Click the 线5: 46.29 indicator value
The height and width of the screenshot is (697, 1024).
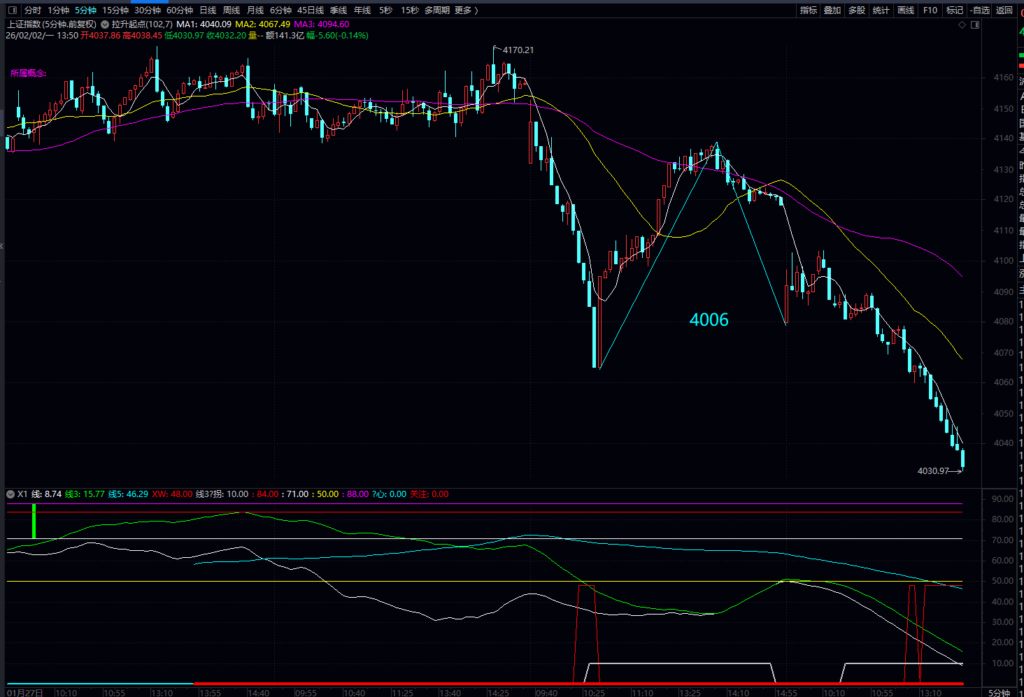tap(128, 494)
